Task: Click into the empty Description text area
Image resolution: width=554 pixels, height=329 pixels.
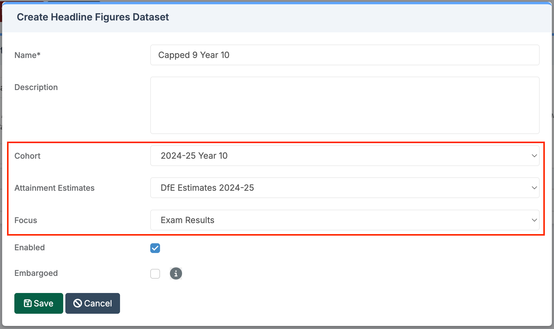Action: pyautogui.click(x=344, y=105)
